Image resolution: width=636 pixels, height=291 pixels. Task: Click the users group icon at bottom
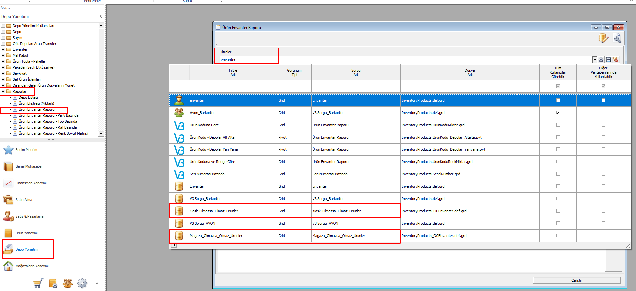(x=68, y=283)
